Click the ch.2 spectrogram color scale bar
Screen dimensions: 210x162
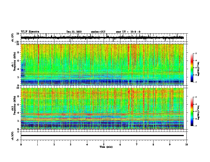[x=192, y=111]
